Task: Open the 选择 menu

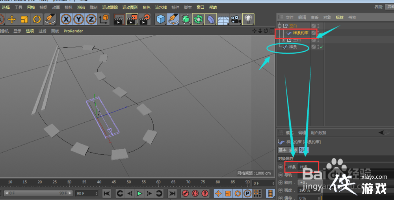Action: click(x=6, y=7)
